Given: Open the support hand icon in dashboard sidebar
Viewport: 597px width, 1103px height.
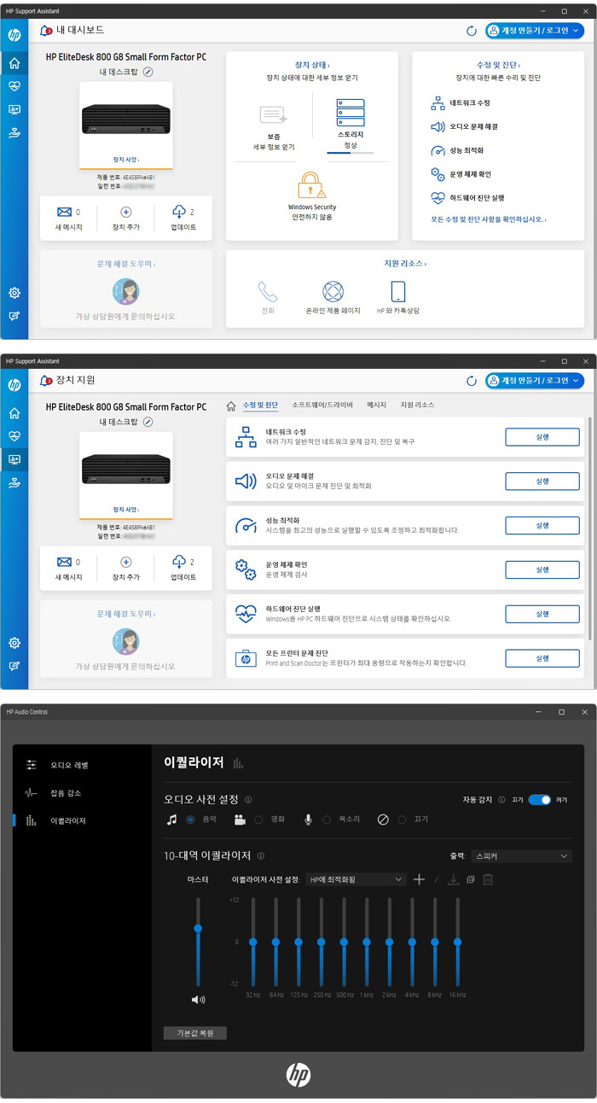Looking at the screenshot, I should [x=14, y=132].
